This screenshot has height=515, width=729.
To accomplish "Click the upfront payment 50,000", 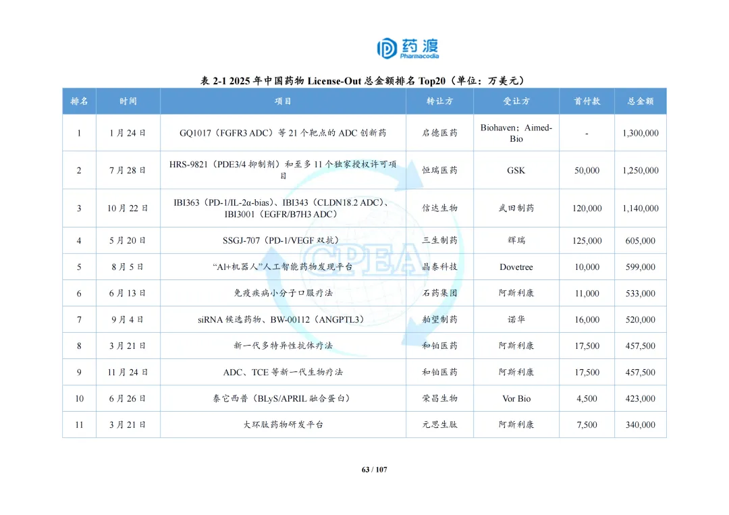I will (587, 171).
